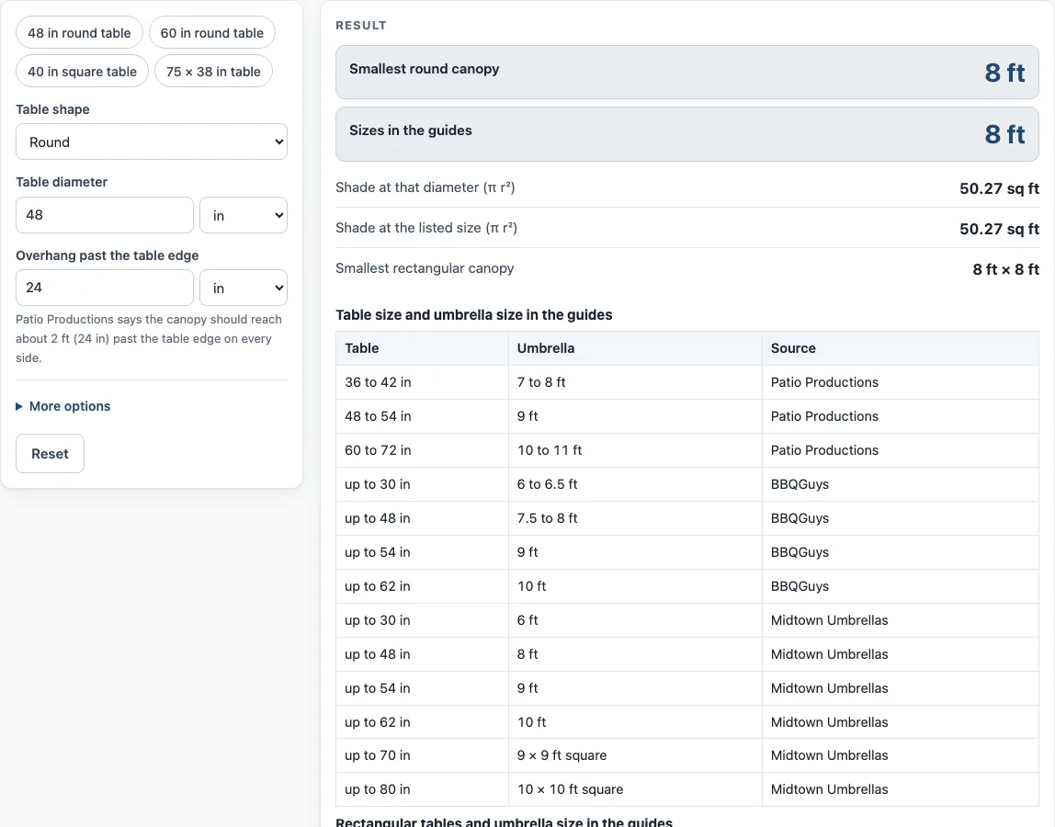Focus the Overhang past the table edge field
Image resolution: width=1055 pixels, height=827 pixels.
click(104, 288)
